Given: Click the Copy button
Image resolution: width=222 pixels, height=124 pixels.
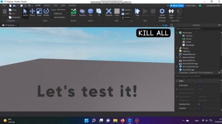Looking at the screenshot, I should coord(12,10).
